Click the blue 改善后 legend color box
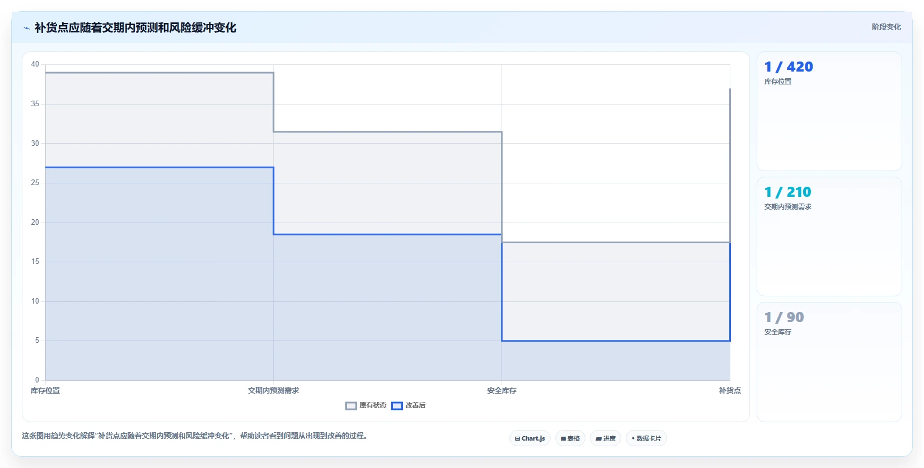 (397, 406)
